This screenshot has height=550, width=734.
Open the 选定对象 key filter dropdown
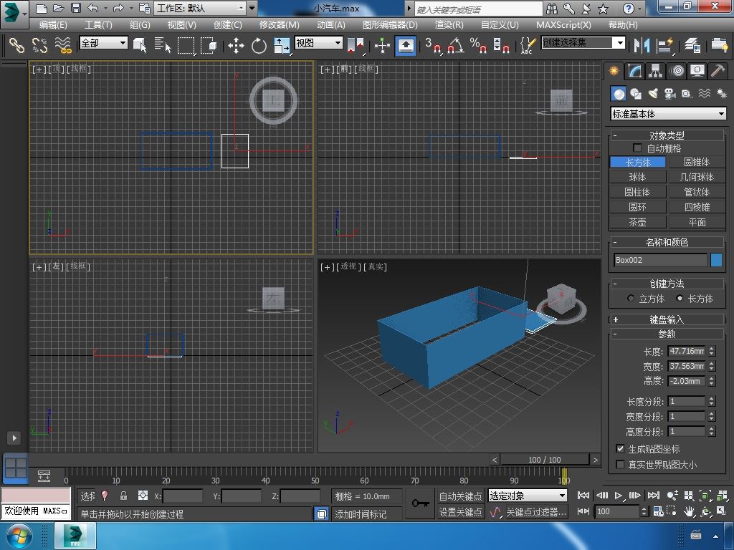click(528, 496)
